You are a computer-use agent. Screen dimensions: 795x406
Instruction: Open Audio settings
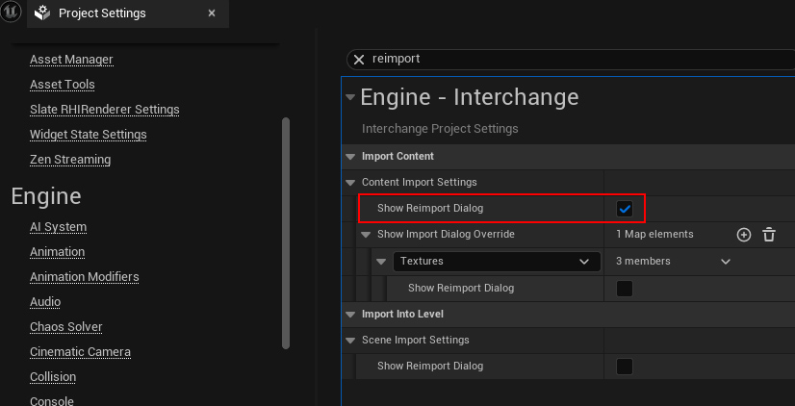coord(45,302)
